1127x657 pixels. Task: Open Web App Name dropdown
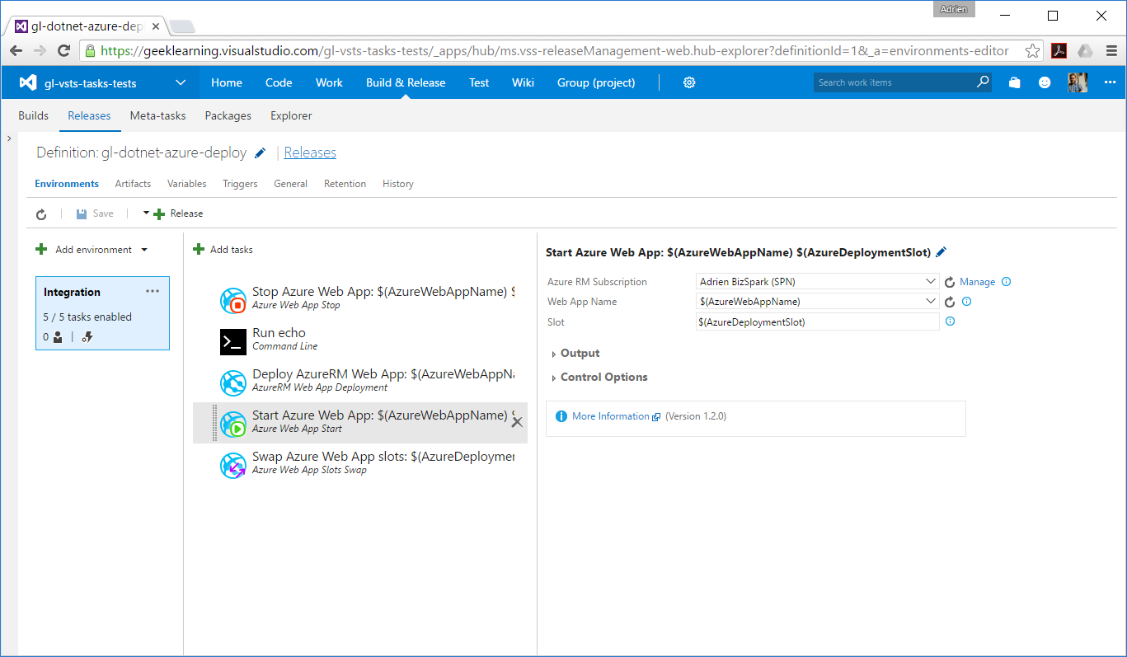coord(930,302)
